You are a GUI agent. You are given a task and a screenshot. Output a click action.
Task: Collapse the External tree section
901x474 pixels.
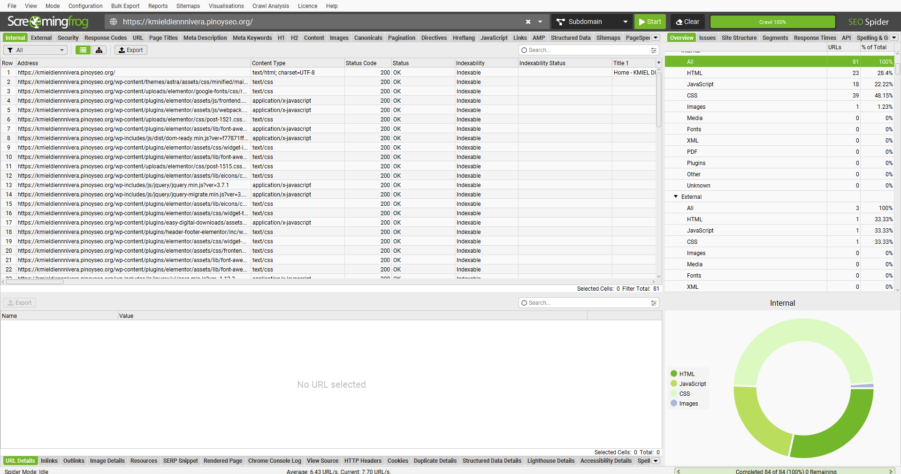click(676, 196)
